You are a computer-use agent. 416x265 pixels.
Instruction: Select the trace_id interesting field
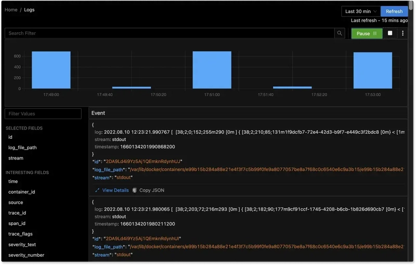17,213
